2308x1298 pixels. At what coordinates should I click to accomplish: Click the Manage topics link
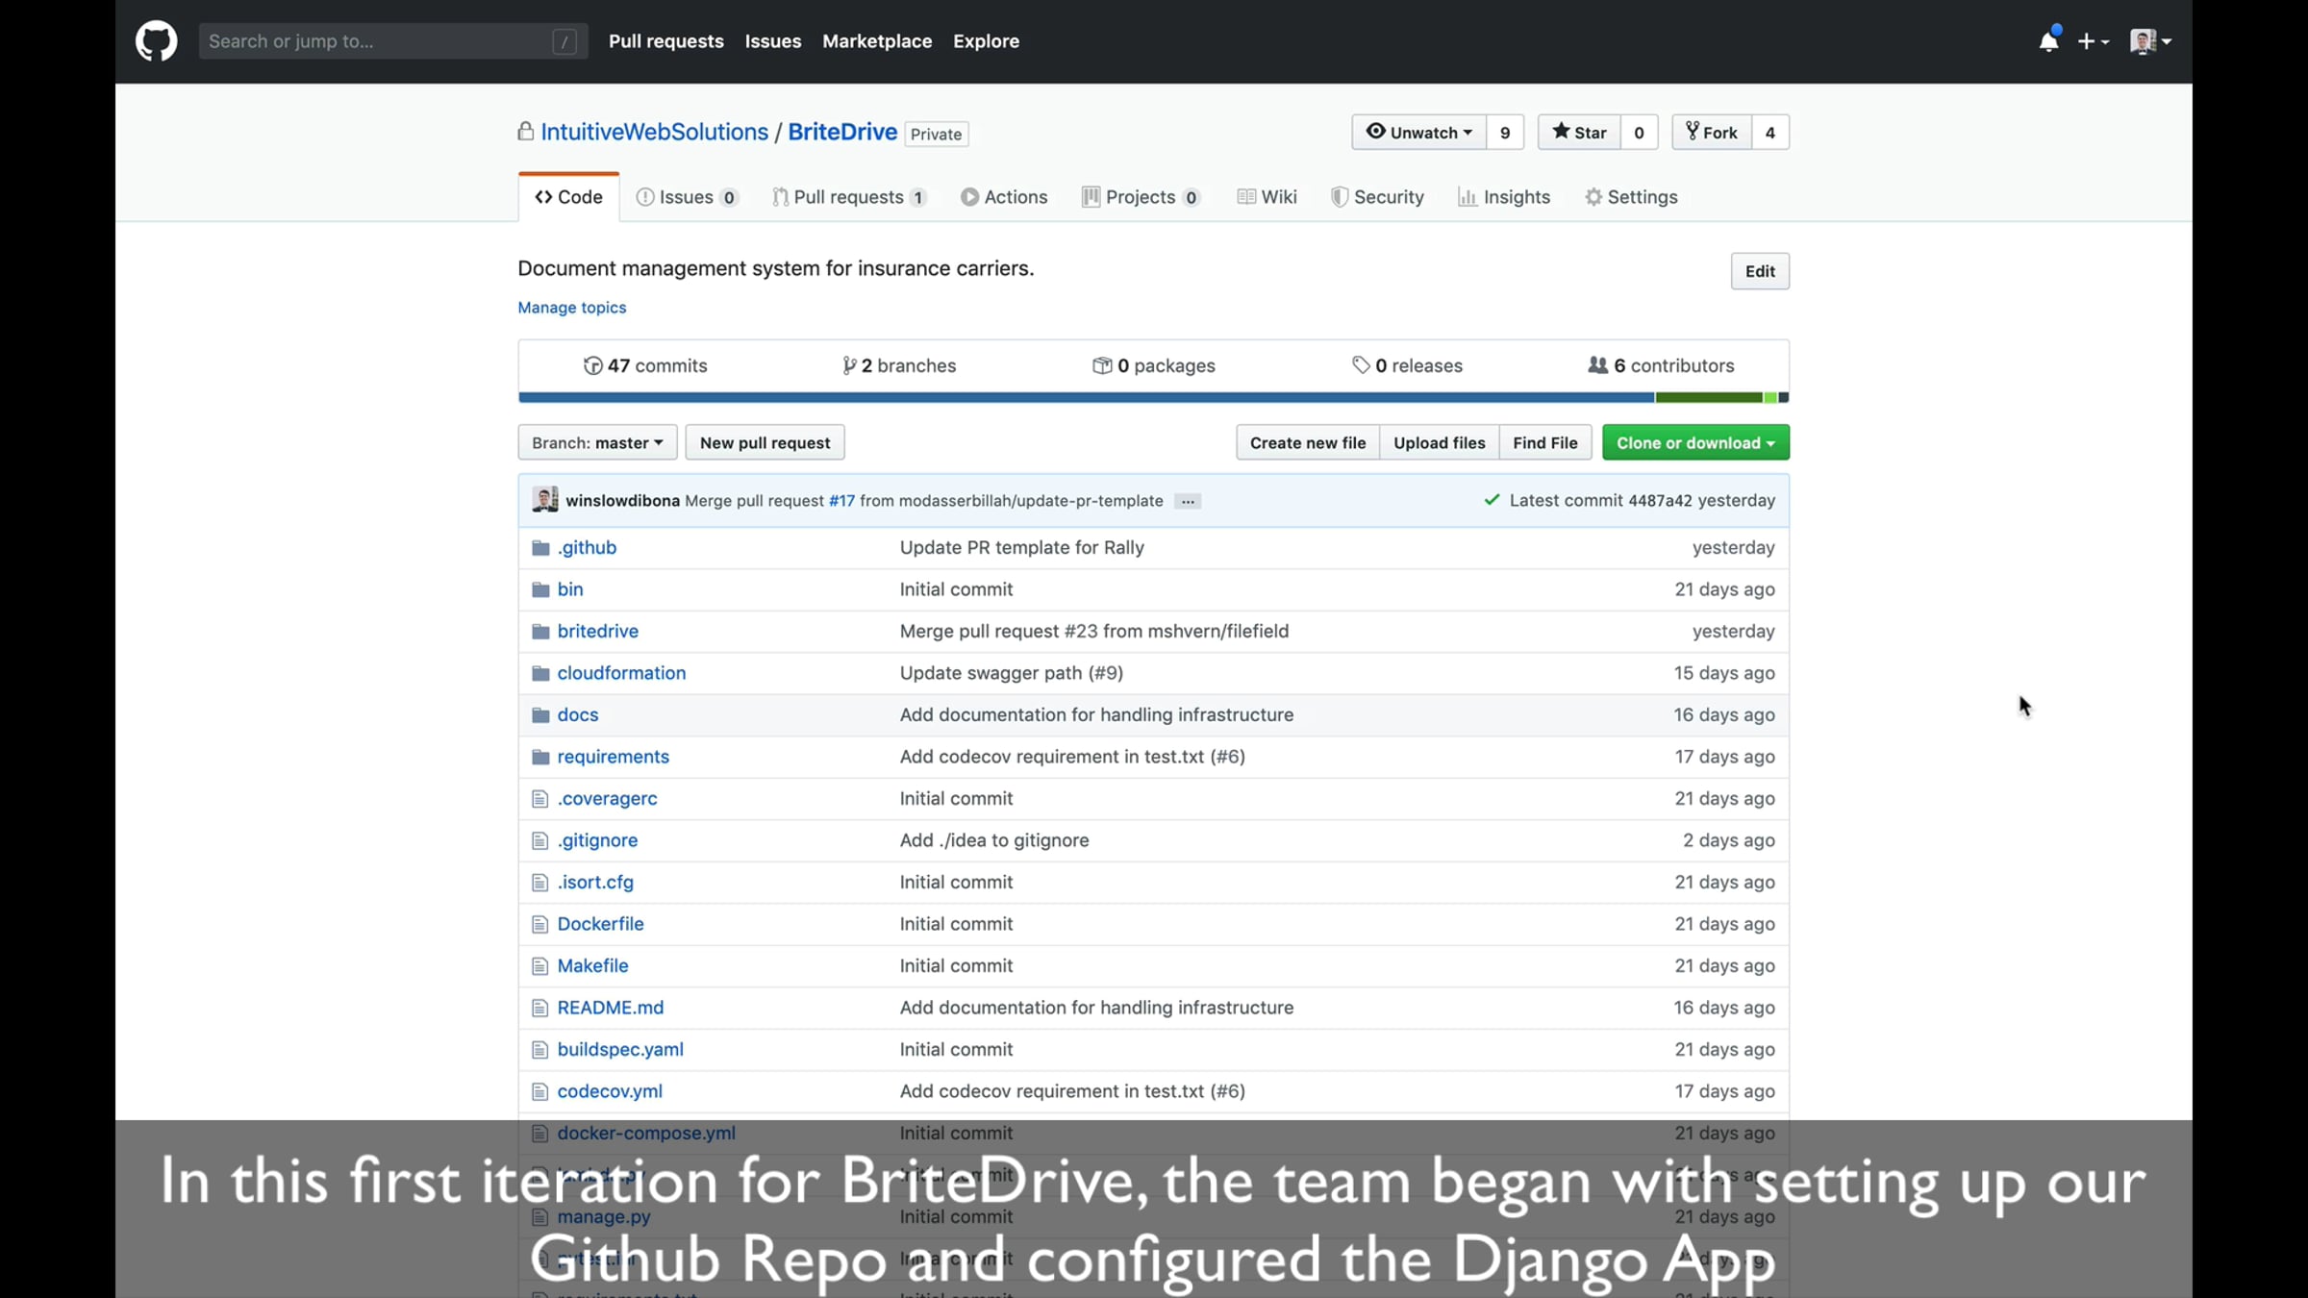pyautogui.click(x=571, y=308)
